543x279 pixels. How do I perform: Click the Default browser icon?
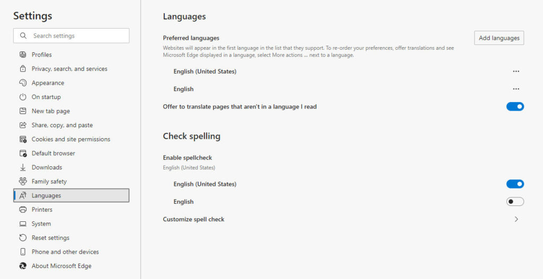click(23, 153)
